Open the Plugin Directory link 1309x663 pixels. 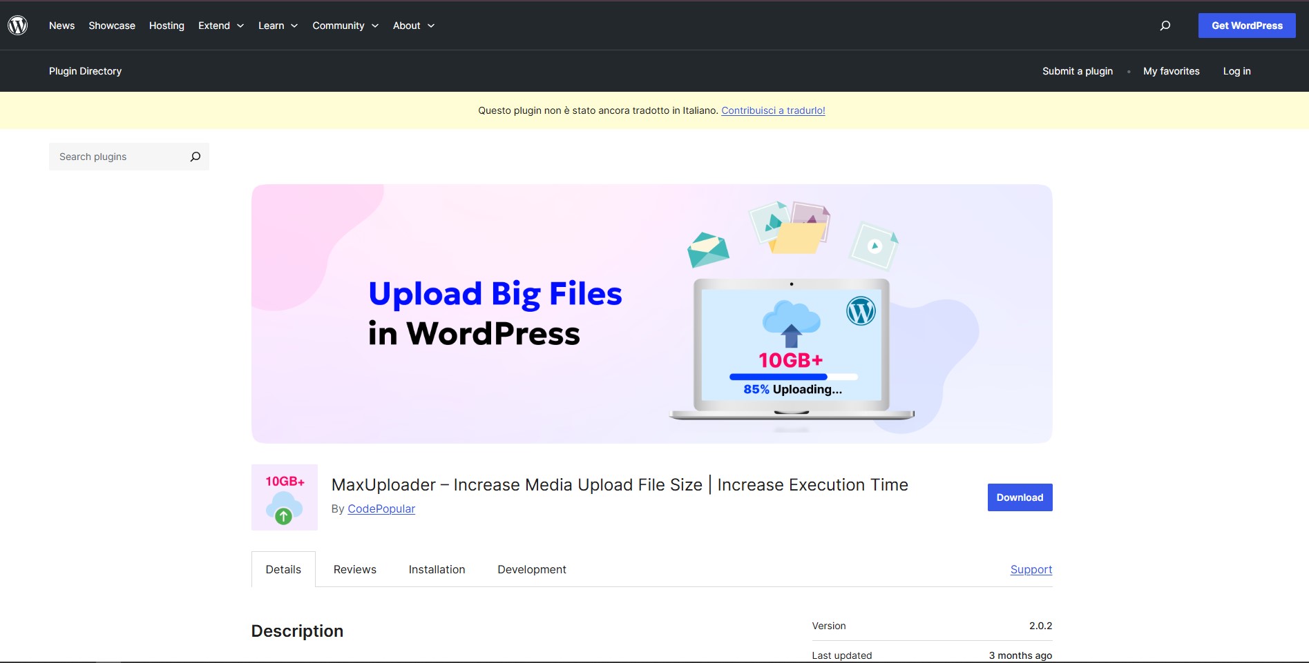click(85, 71)
